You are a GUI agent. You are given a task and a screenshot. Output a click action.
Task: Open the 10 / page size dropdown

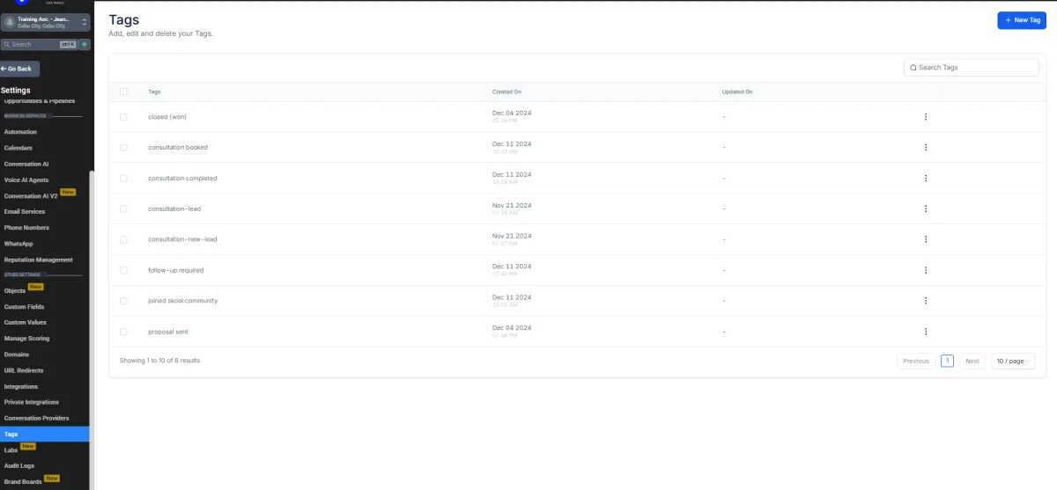coord(1013,361)
